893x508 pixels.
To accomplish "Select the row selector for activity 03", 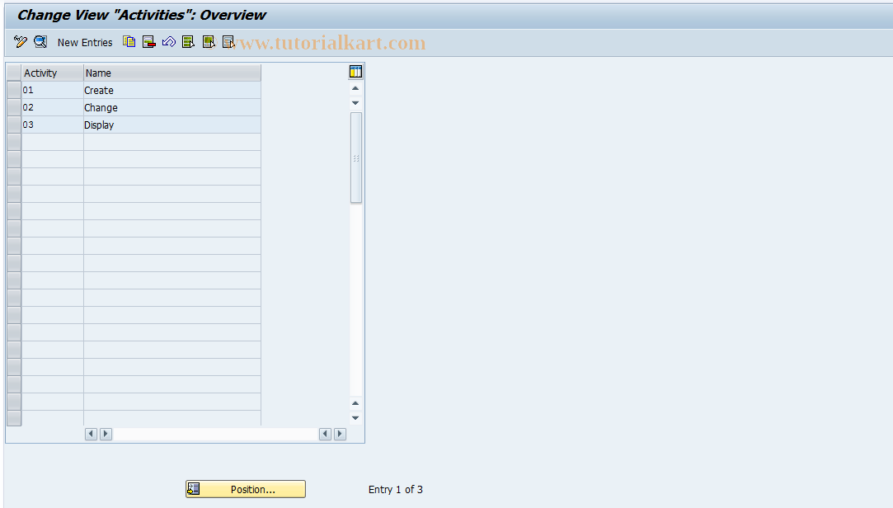I will coord(14,125).
